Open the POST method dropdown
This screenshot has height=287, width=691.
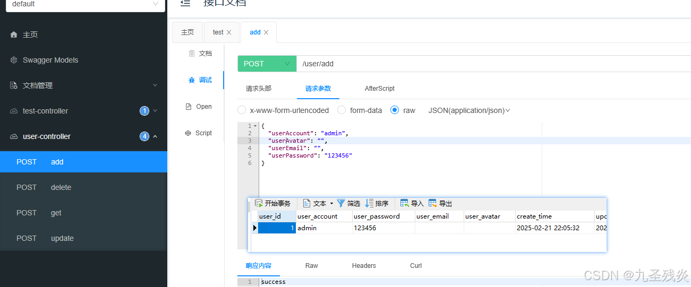click(267, 64)
